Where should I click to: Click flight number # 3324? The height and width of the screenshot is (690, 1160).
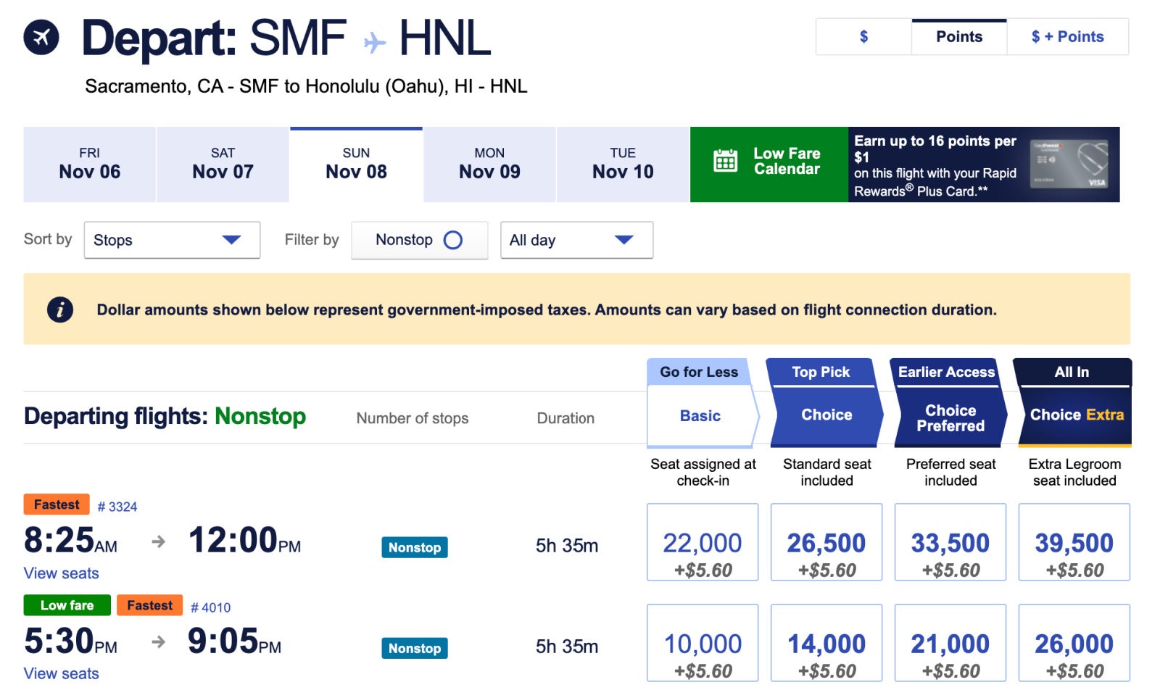click(x=117, y=507)
